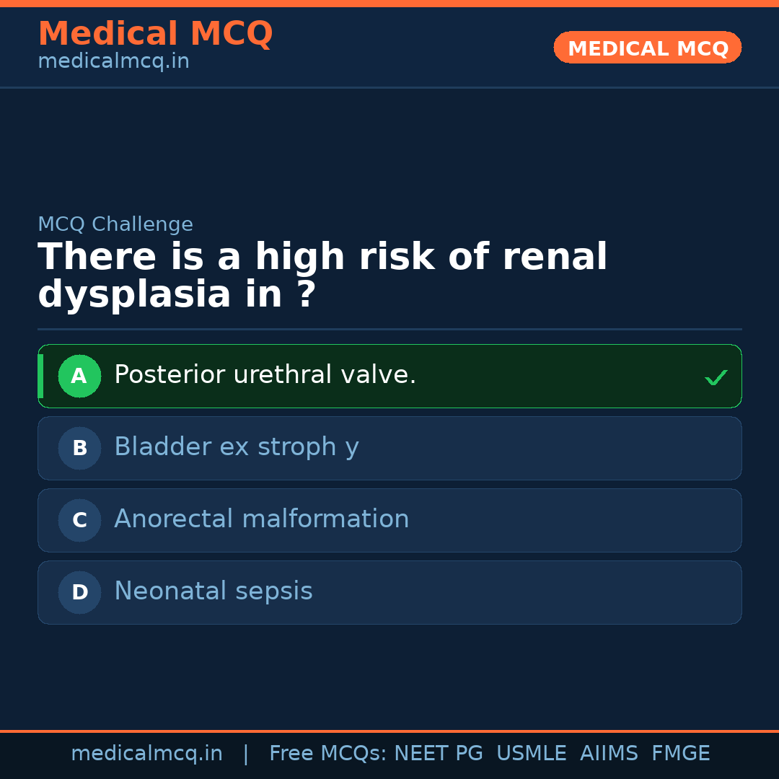This screenshot has height=779, width=779.
Task: Click the MCQ Challenge label
Action: click(x=115, y=224)
